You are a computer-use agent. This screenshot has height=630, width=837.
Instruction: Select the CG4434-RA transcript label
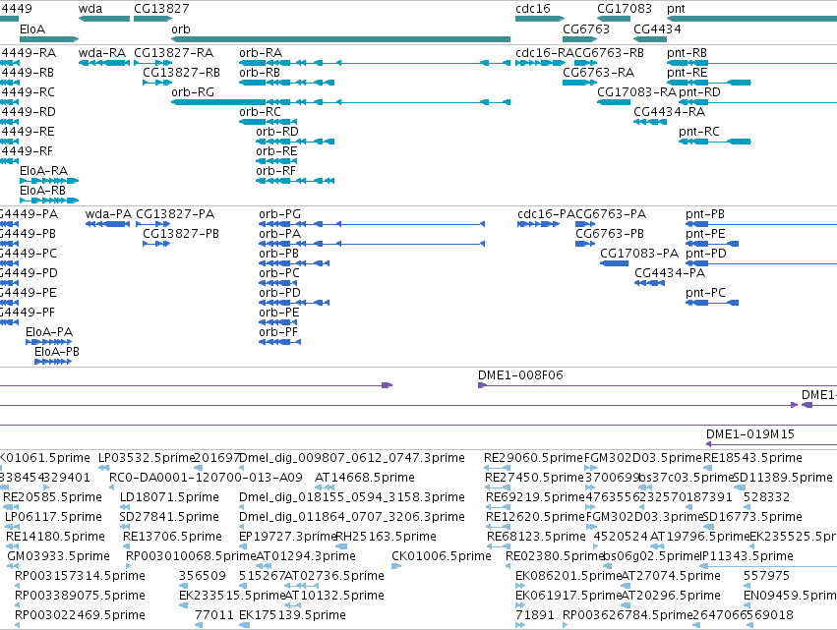(x=670, y=112)
